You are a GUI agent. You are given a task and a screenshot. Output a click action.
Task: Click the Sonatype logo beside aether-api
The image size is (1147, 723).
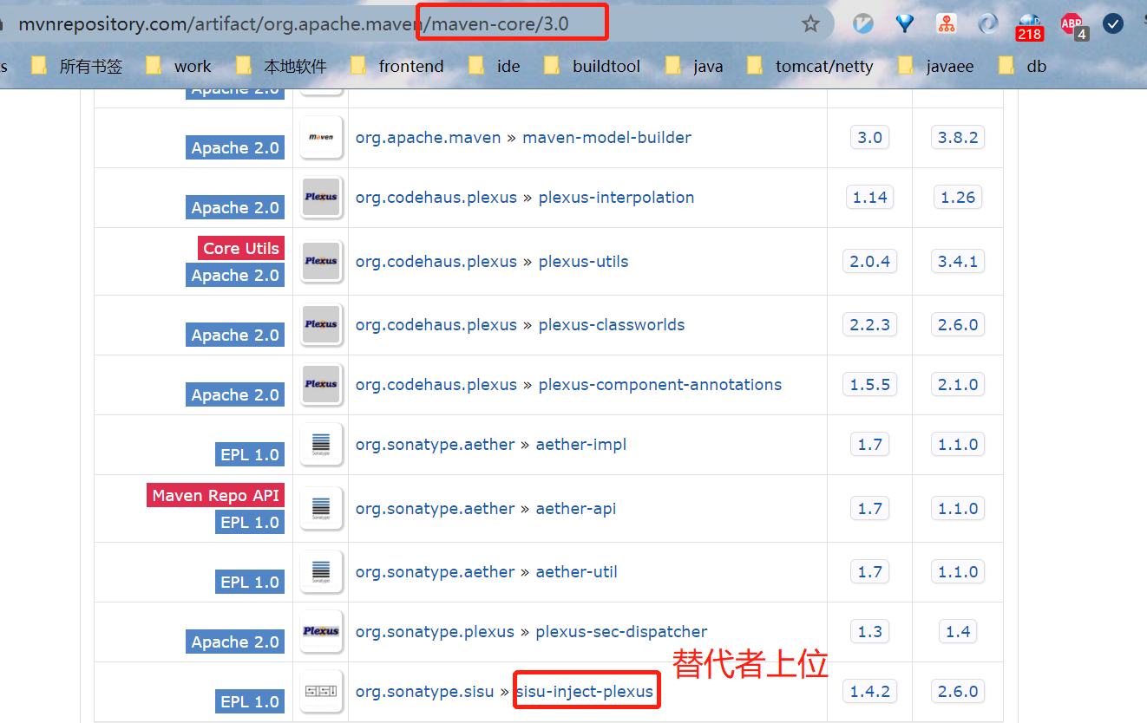[x=321, y=508]
